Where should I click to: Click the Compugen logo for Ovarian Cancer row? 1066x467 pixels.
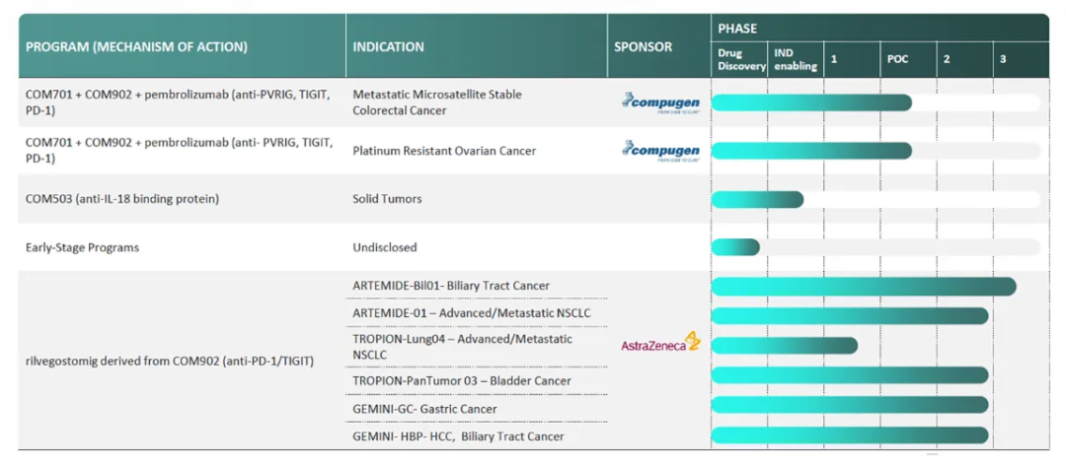pos(660,151)
